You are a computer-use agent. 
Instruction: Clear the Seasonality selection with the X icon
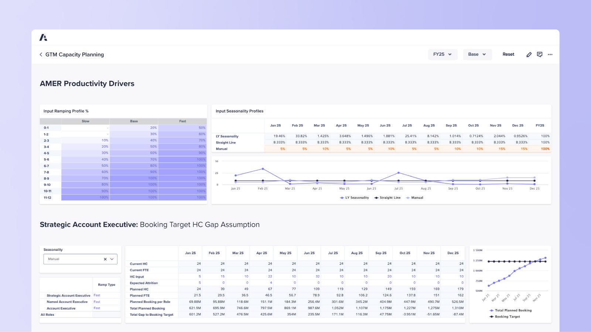point(105,259)
